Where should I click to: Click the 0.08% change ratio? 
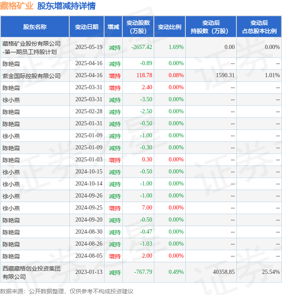coord(176,75)
